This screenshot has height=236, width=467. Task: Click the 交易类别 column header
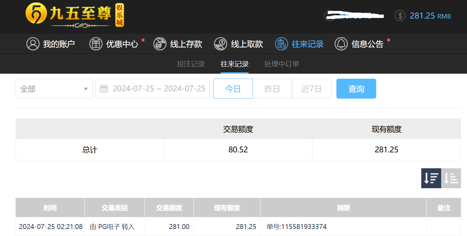[115, 208]
